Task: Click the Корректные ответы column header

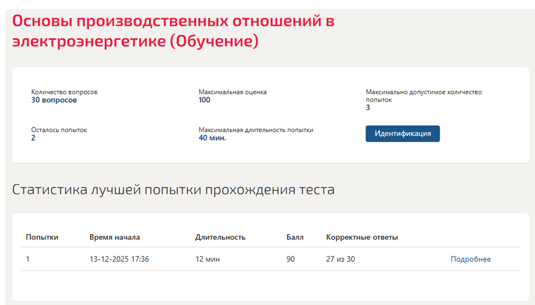Action: pyautogui.click(x=362, y=237)
